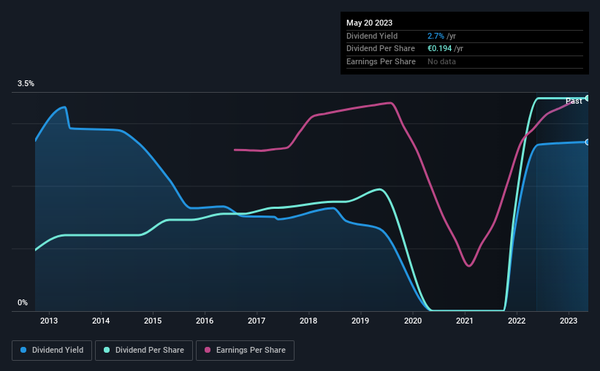Click the pink Earnings Per Share legend dot
This screenshot has height=371, width=600.
(x=208, y=350)
